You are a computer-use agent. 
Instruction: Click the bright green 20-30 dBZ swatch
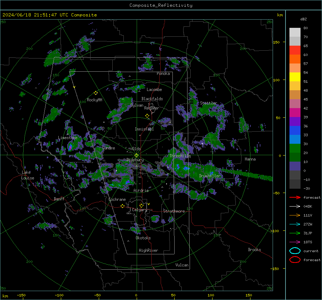pos(295,148)
